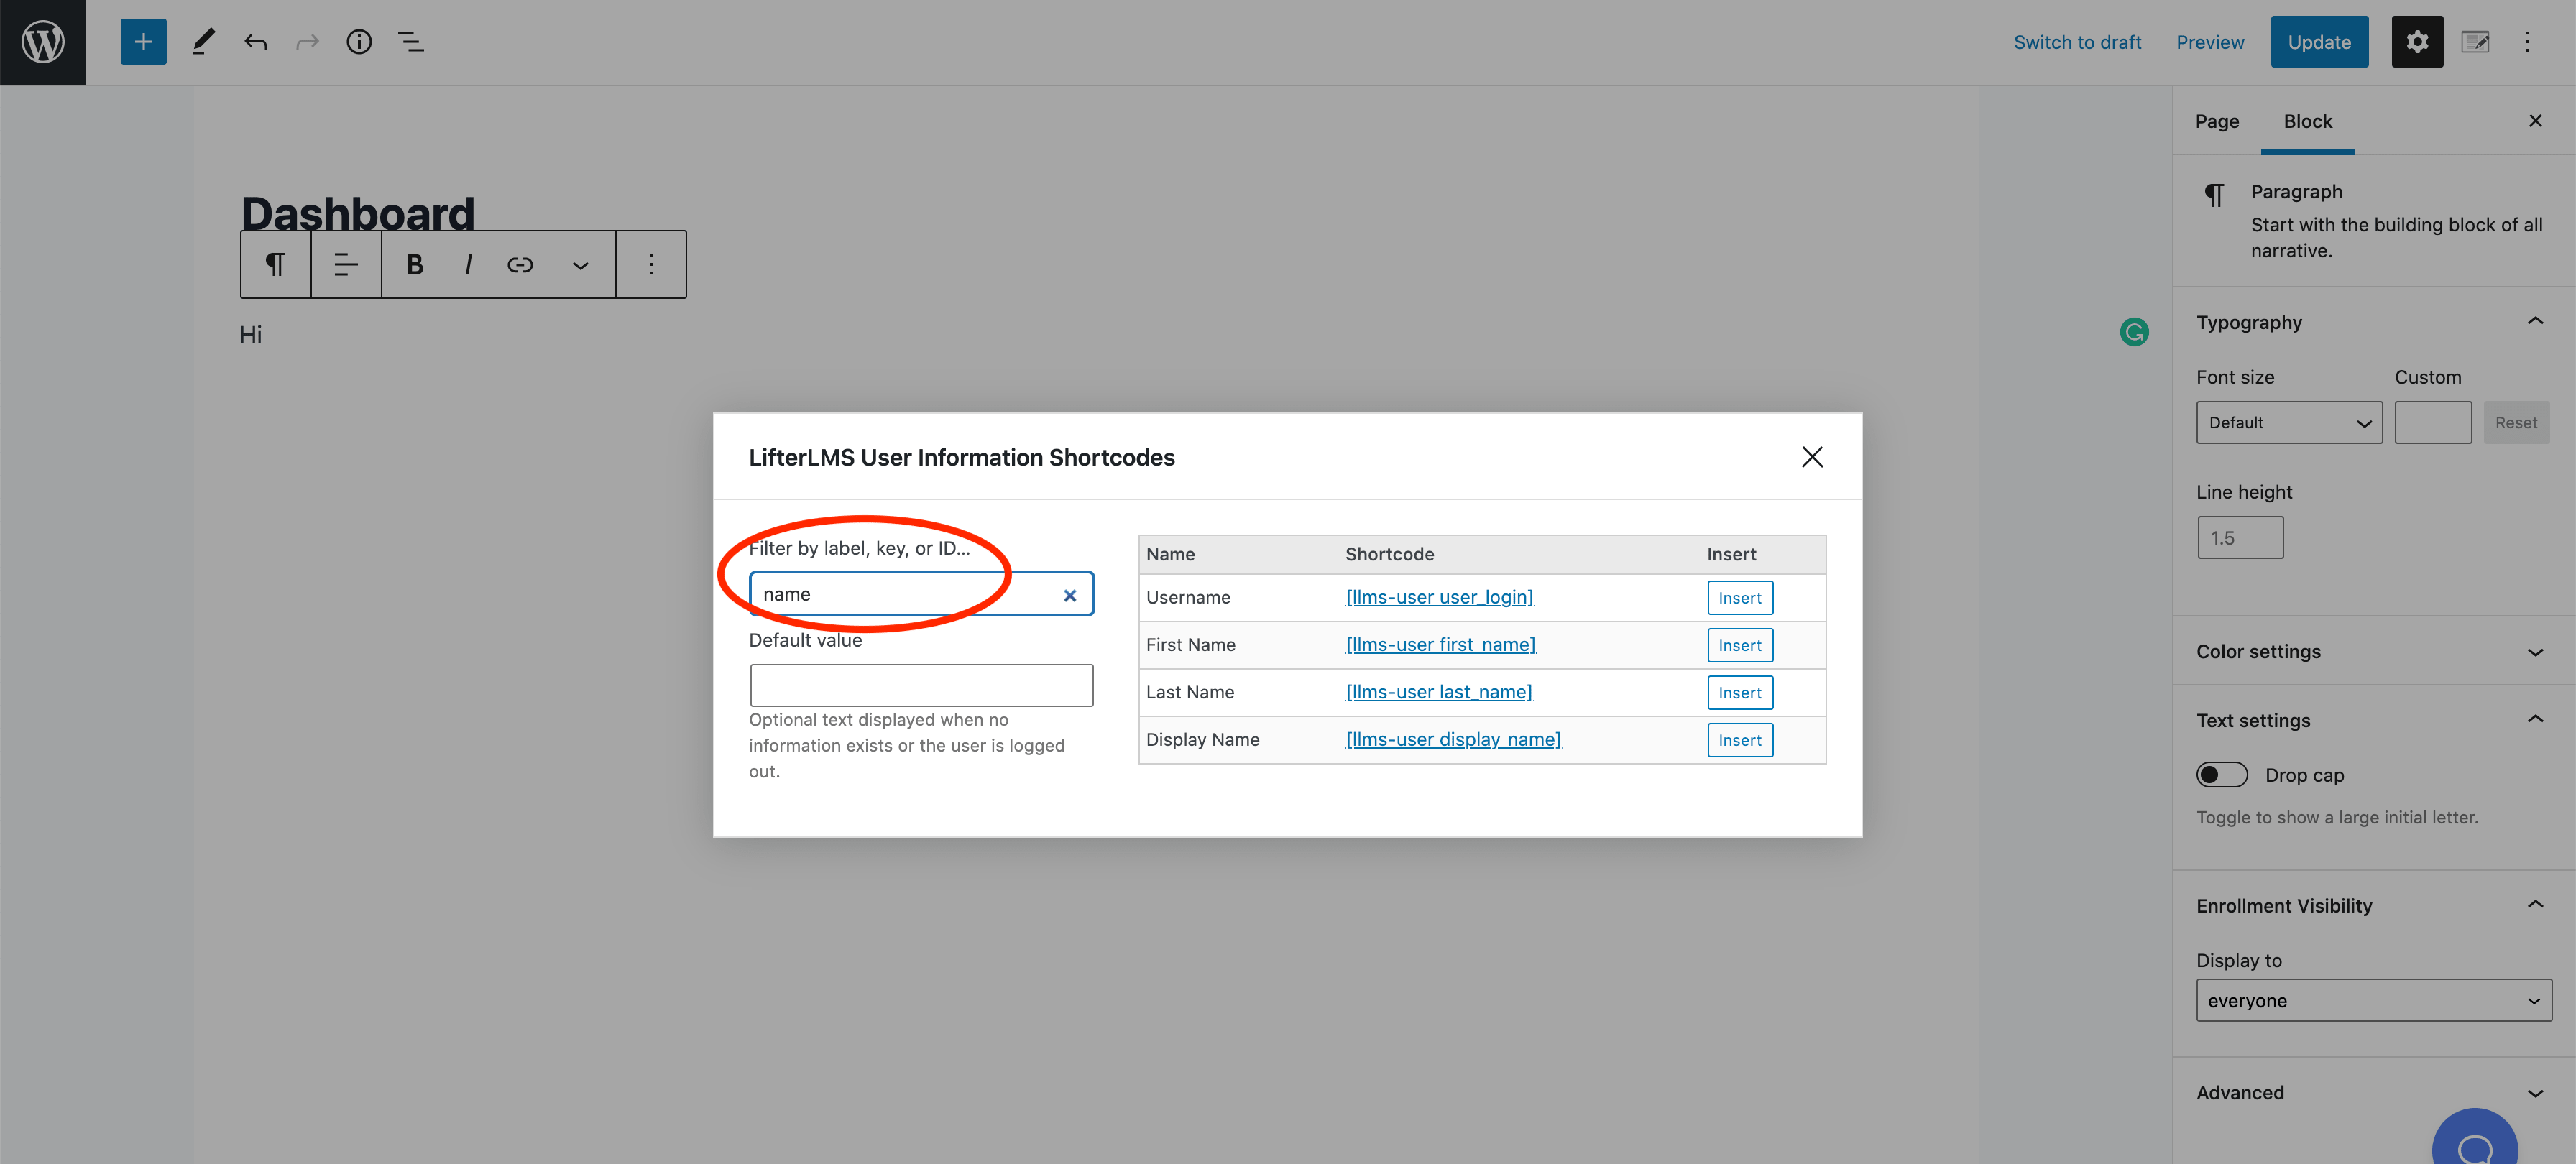
Task: Close the shortcodes modal dialog
Action: point(1812,457)
